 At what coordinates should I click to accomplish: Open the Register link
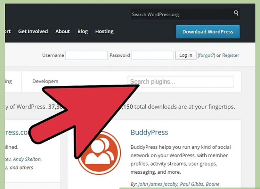pyautogui.click(x=230, y=55)
